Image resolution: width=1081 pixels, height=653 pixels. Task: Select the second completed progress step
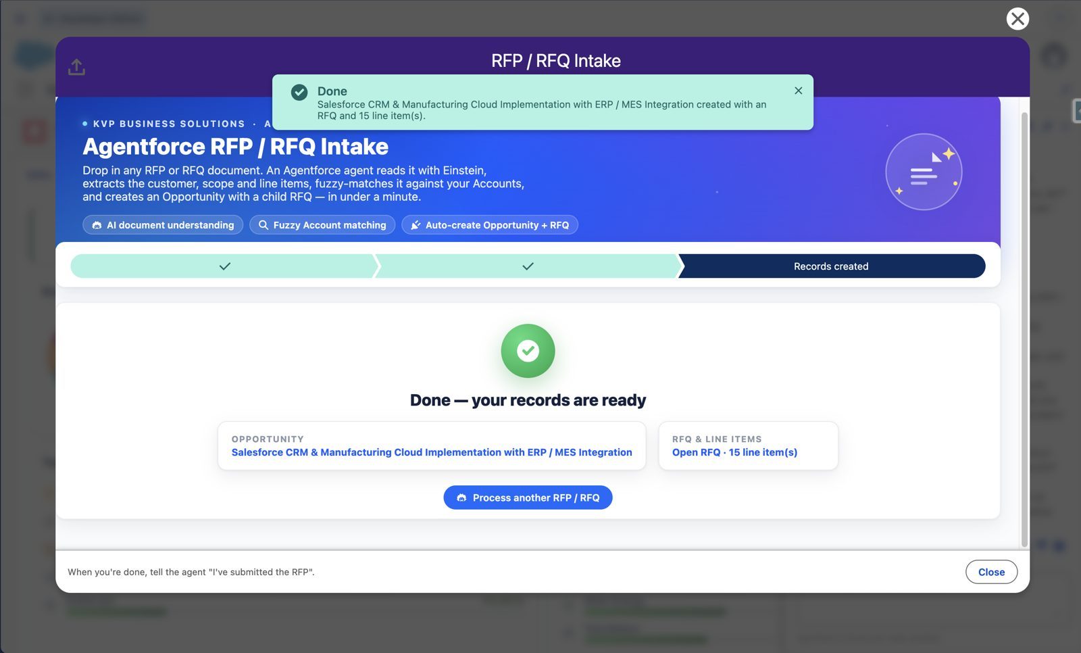(528, 266)
